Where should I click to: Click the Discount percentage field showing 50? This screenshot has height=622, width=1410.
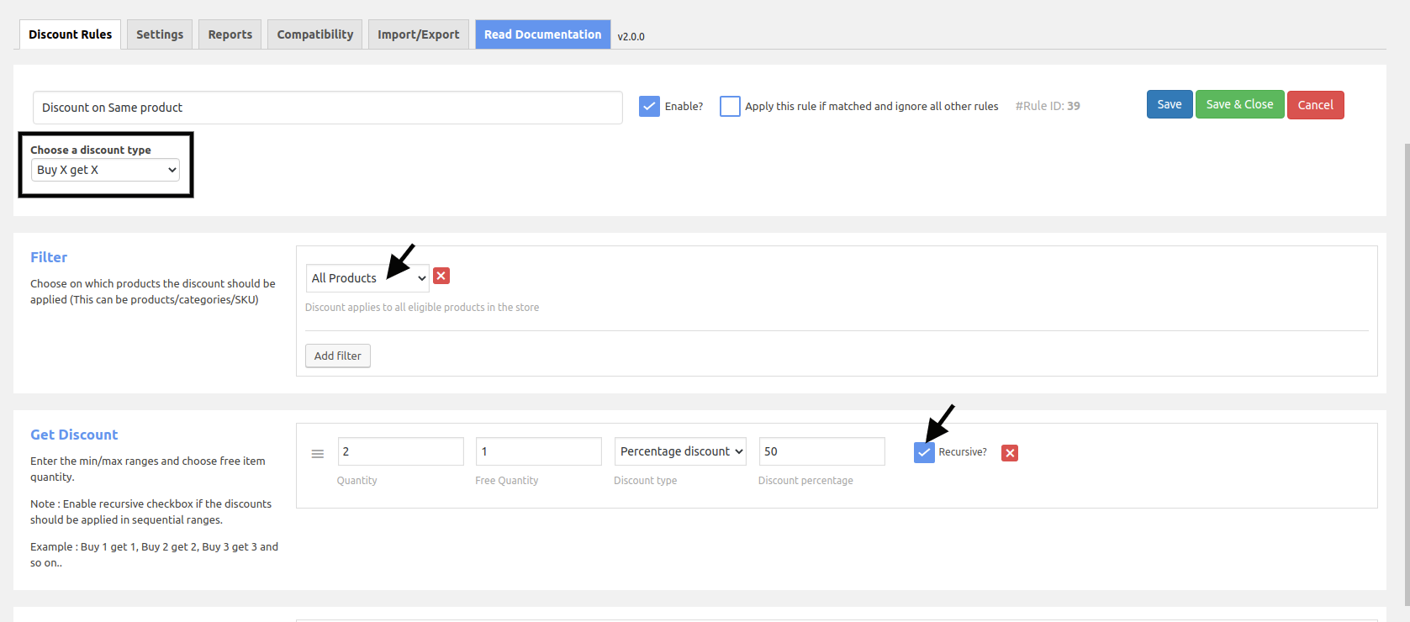point(821,451)
